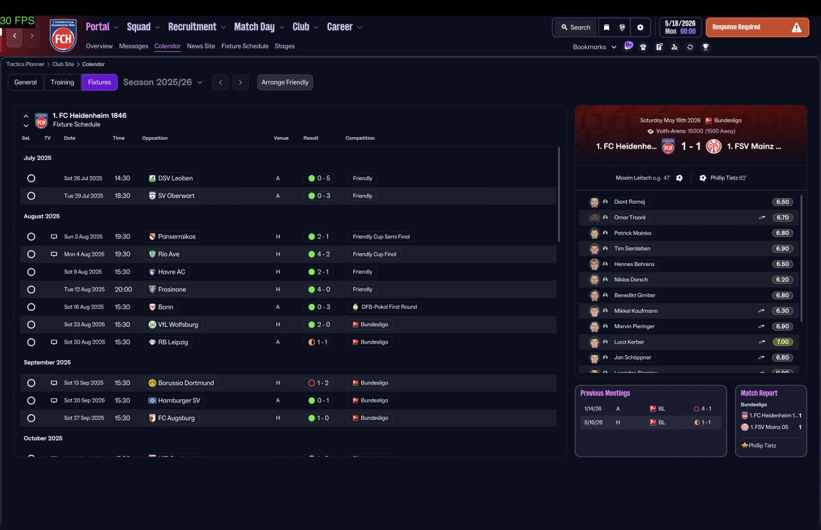821x530 pixels.
Task: Click the goal icon beside Phillip Tietz 62'
Action: pos(702,178)
